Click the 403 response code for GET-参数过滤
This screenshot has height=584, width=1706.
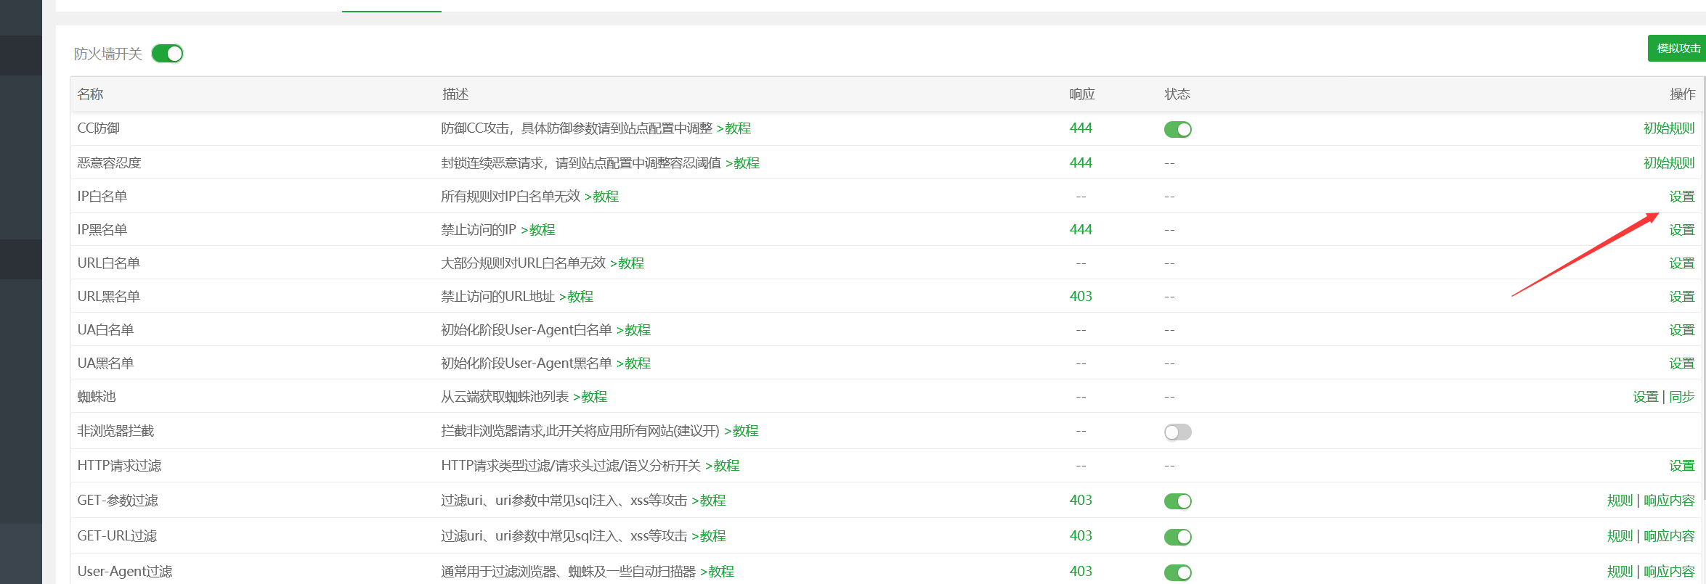pyautogui.click(x=1081, y=501)
